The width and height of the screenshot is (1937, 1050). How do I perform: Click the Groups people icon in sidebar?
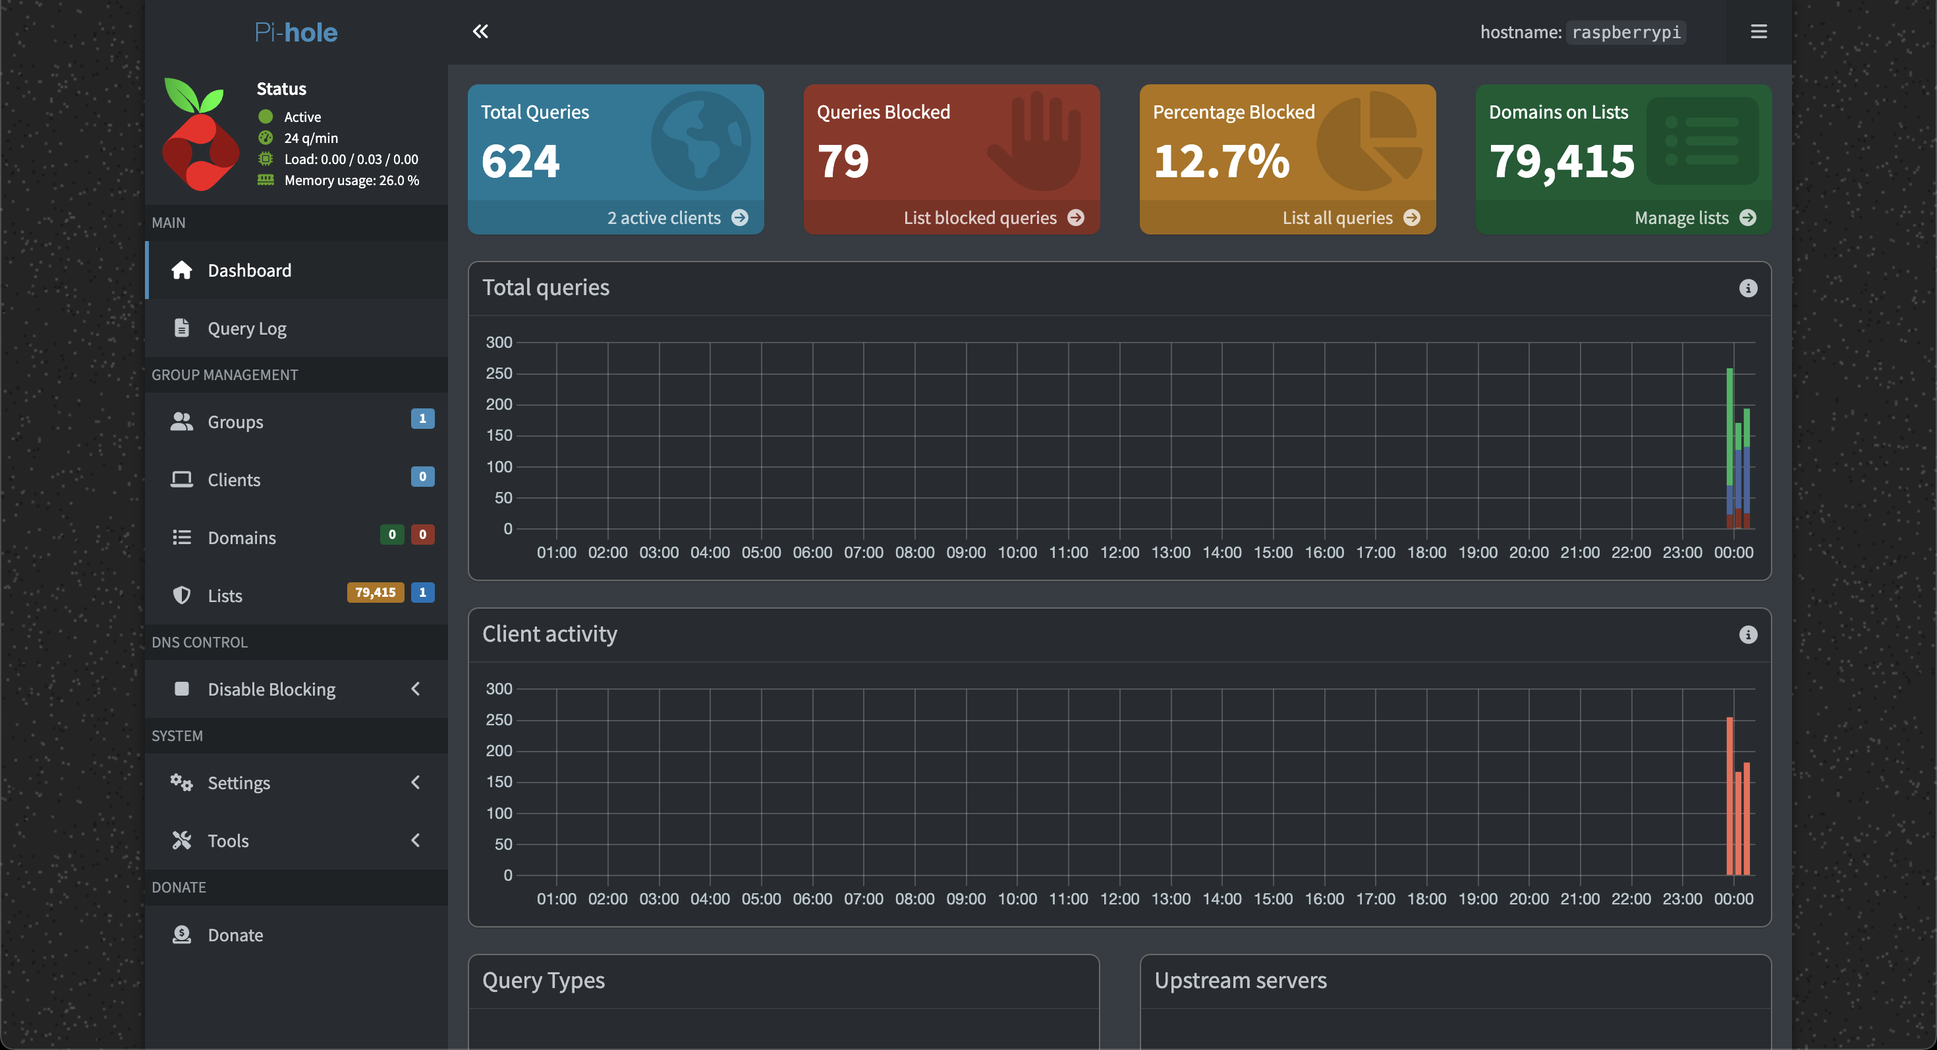pos(181,422)
